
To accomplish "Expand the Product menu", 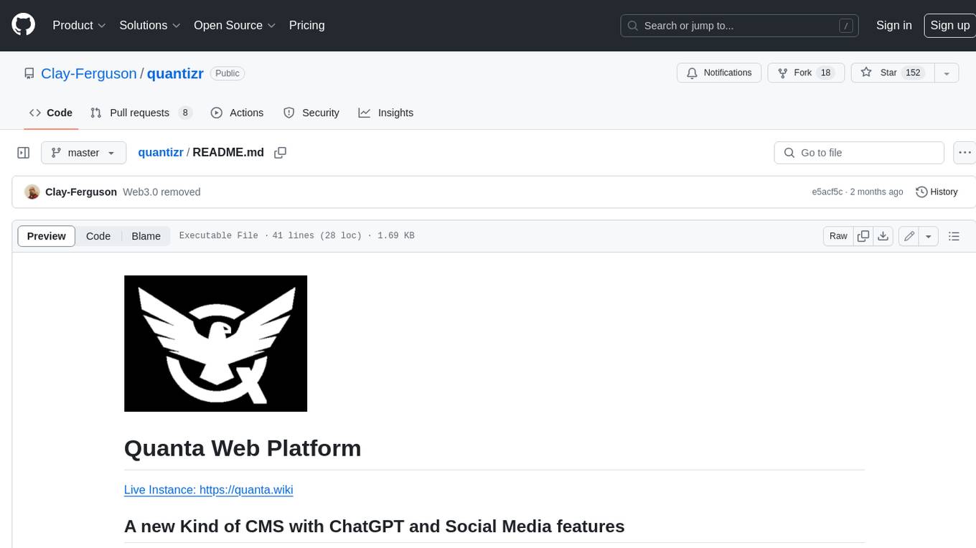I will click(x=79, y=25).
